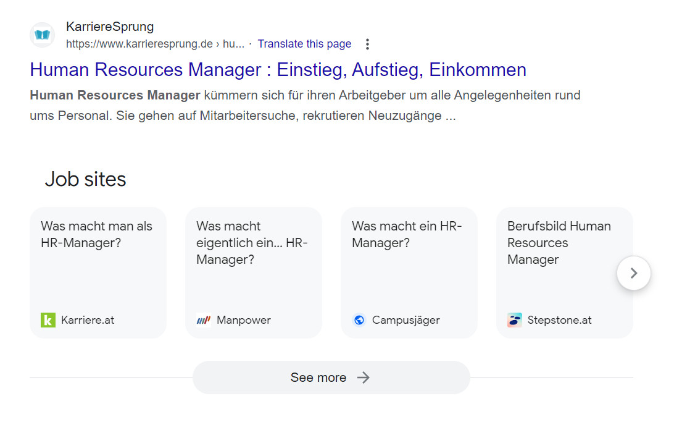Open the Was macht man als HR-Manager card
The width and height of the screenshot is (690, 422).
pos(98,272)
